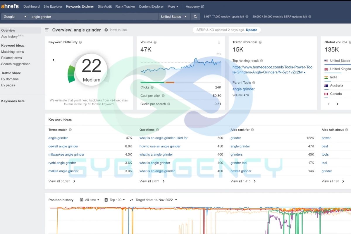The width and height of the screenshot is (351, 234).
Task: Expand the More menu
Action: coord(173,6)
